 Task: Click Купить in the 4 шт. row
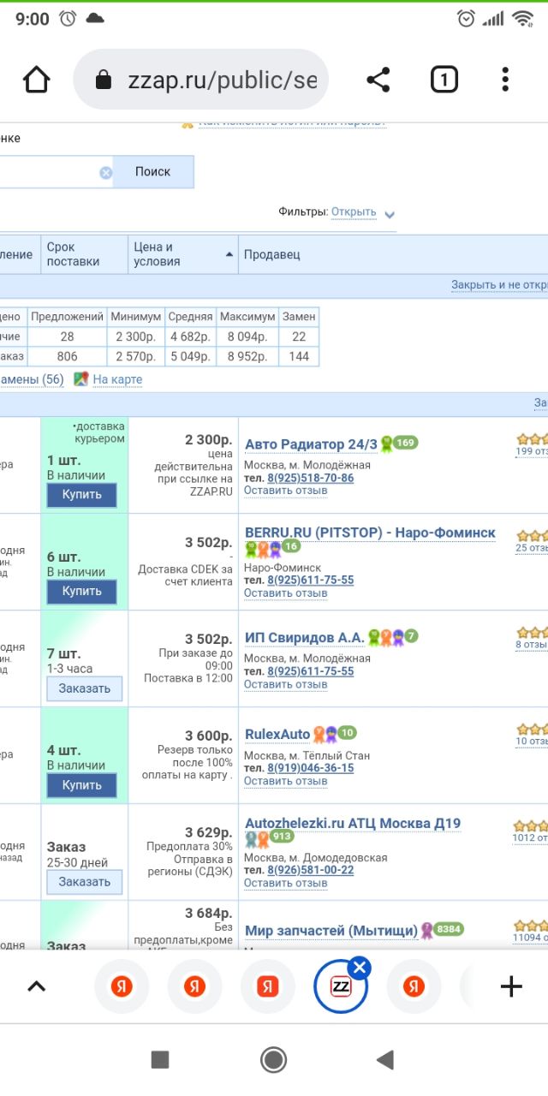pos(82,784)
